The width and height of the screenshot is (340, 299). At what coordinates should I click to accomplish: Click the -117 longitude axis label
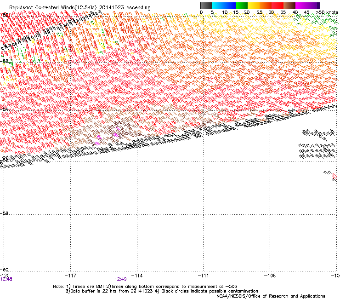[70, 276]
